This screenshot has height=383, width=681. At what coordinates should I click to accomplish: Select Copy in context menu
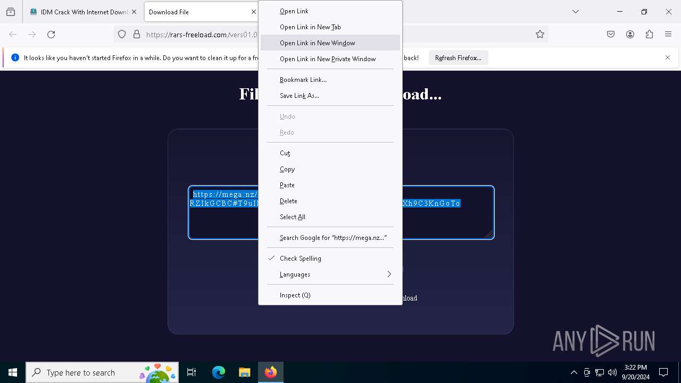pyautogui.click(x=330, y=169)
